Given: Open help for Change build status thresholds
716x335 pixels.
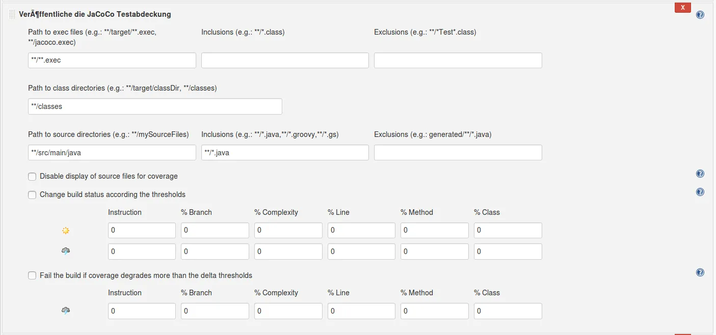Looking at the screenshot, I should (x=700, y=192).
